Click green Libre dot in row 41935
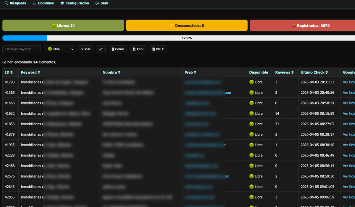This screenshot has height=207, width=355. pos(251,145)
